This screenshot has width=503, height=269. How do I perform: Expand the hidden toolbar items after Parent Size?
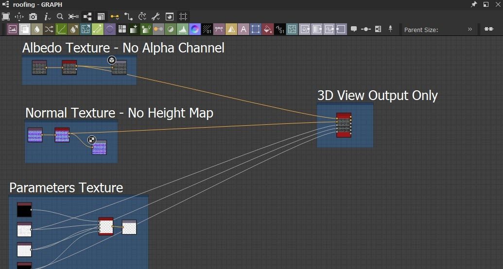pos(470,29)
